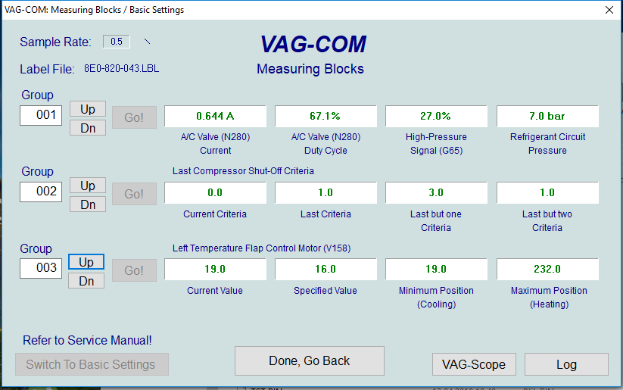Click Refrigerant Circuit Pressure label
Screen dimensions: 623x390
coord(547,144)
